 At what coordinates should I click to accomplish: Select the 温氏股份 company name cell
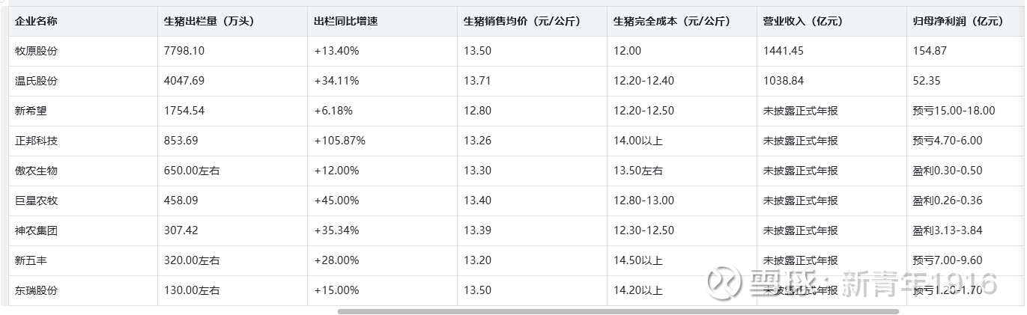(36, 81)
